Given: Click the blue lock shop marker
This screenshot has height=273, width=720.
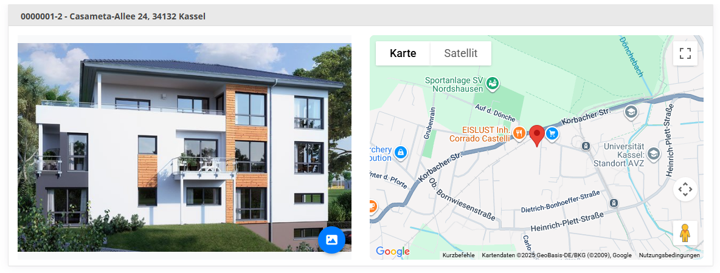Looking at the screenshot, I should (x=401, y=152).
